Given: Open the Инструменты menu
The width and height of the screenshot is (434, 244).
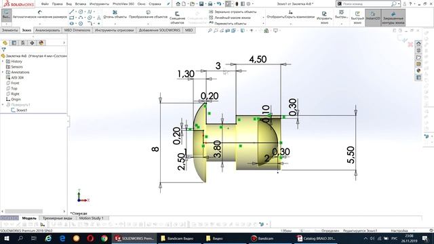Looking at the screenshot, I should [x=99, y=4].
